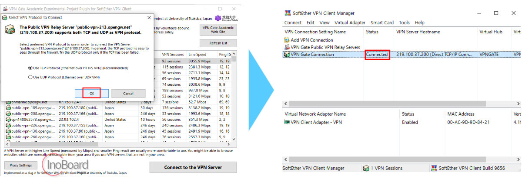The image size is (522, 182).
Task: Select public-vpn-130.opengw server row
Action: [x=117, y=131]
